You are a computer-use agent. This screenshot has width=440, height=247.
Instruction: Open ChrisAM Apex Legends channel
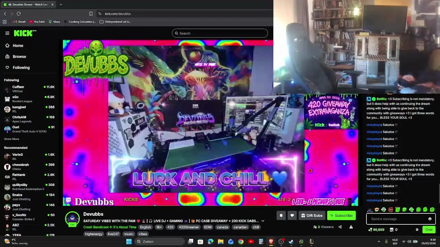pyautogui.click(x=30, y=119)
